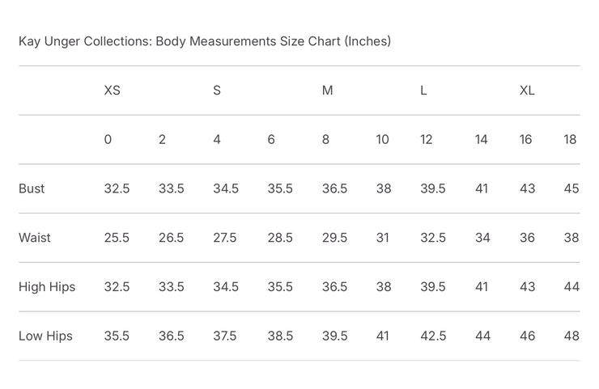The width and height of the screenshot is (599, 389).
Task: Click Waist value 25.5 for size 0
Action: click(117, 238)
